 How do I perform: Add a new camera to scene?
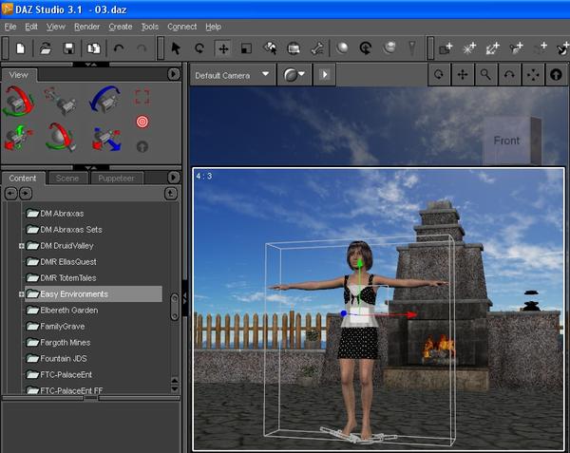point(446,47)
